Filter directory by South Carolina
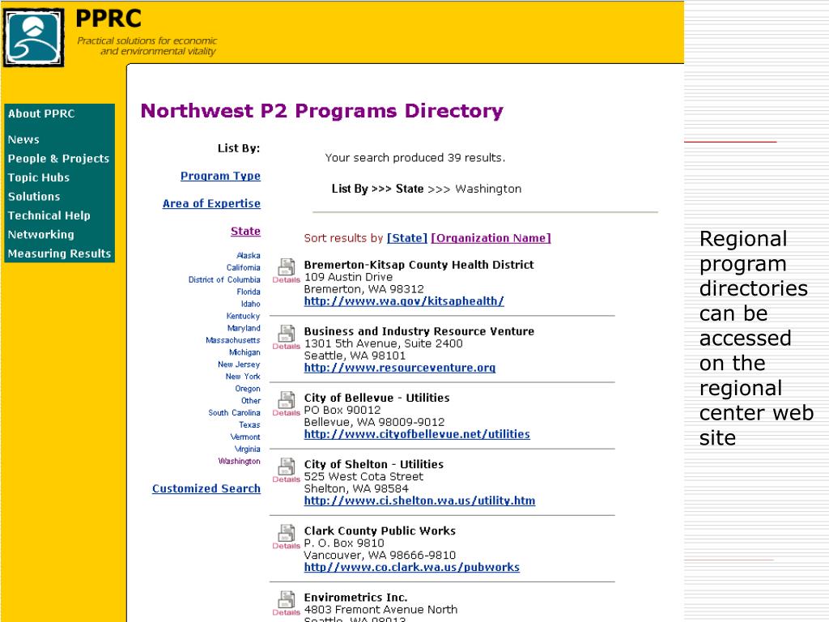829x622 pixels. pos(234,413)
